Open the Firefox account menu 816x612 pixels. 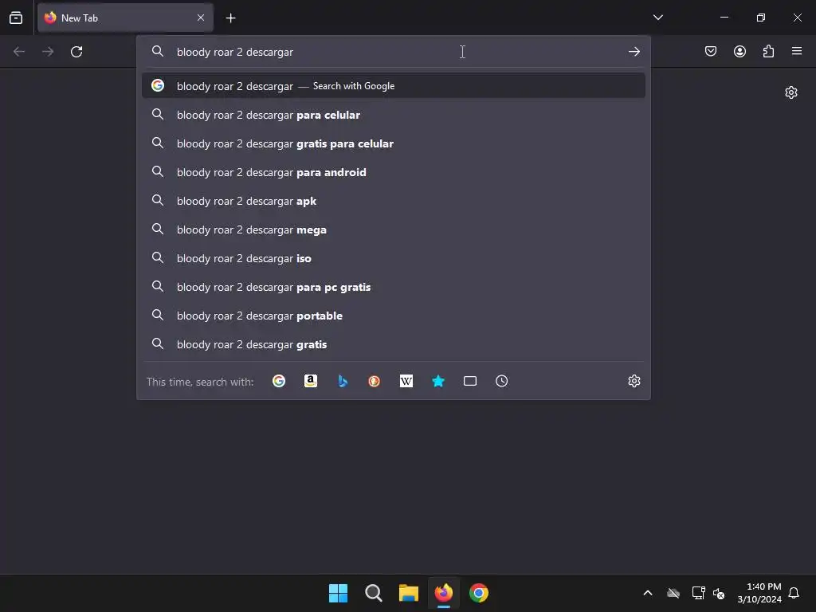(x=739, y=51)
